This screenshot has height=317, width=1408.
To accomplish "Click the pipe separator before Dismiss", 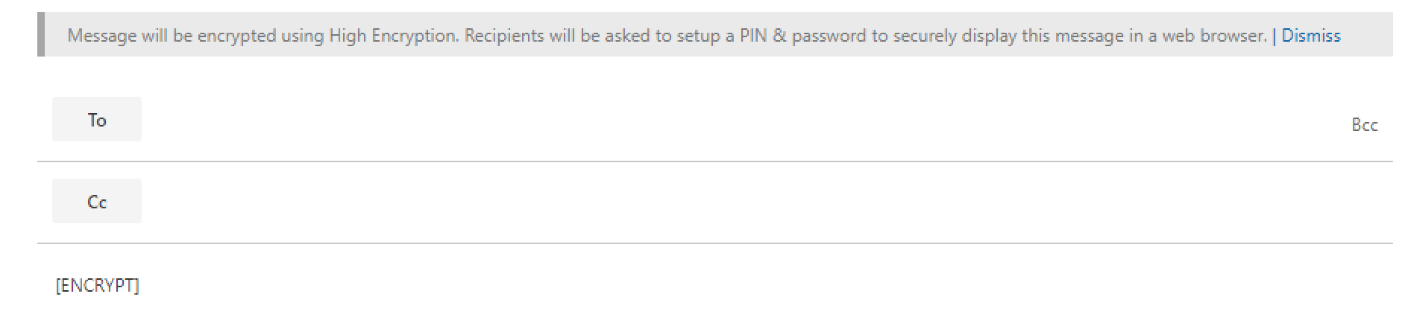I will tap(1274, 36).
